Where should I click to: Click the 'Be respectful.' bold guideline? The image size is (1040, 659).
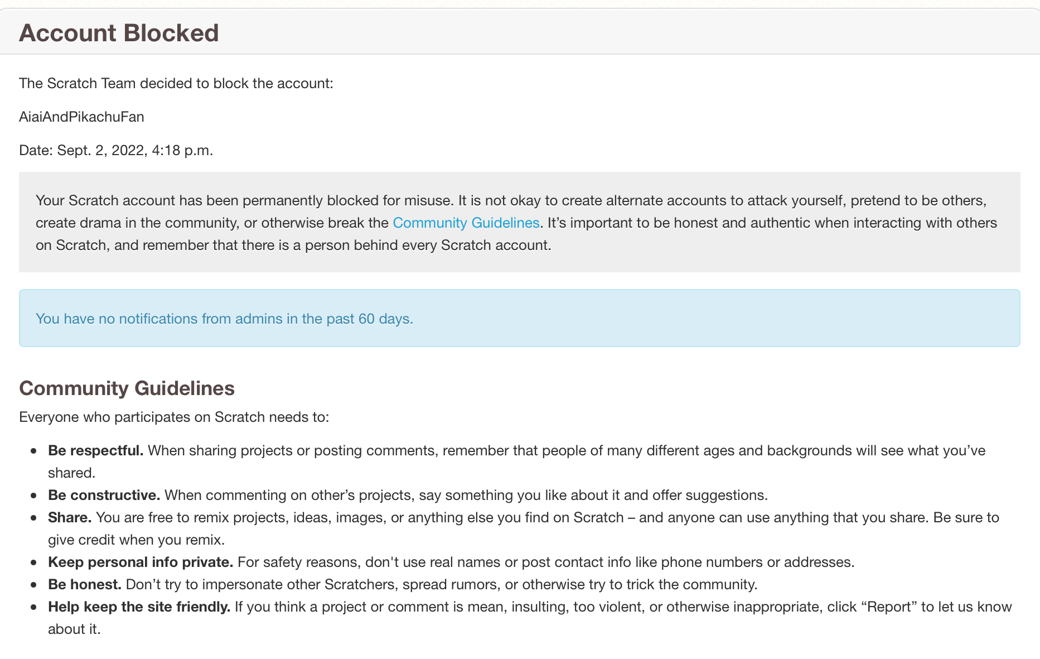pyautogui.click(x=95, y=450)
